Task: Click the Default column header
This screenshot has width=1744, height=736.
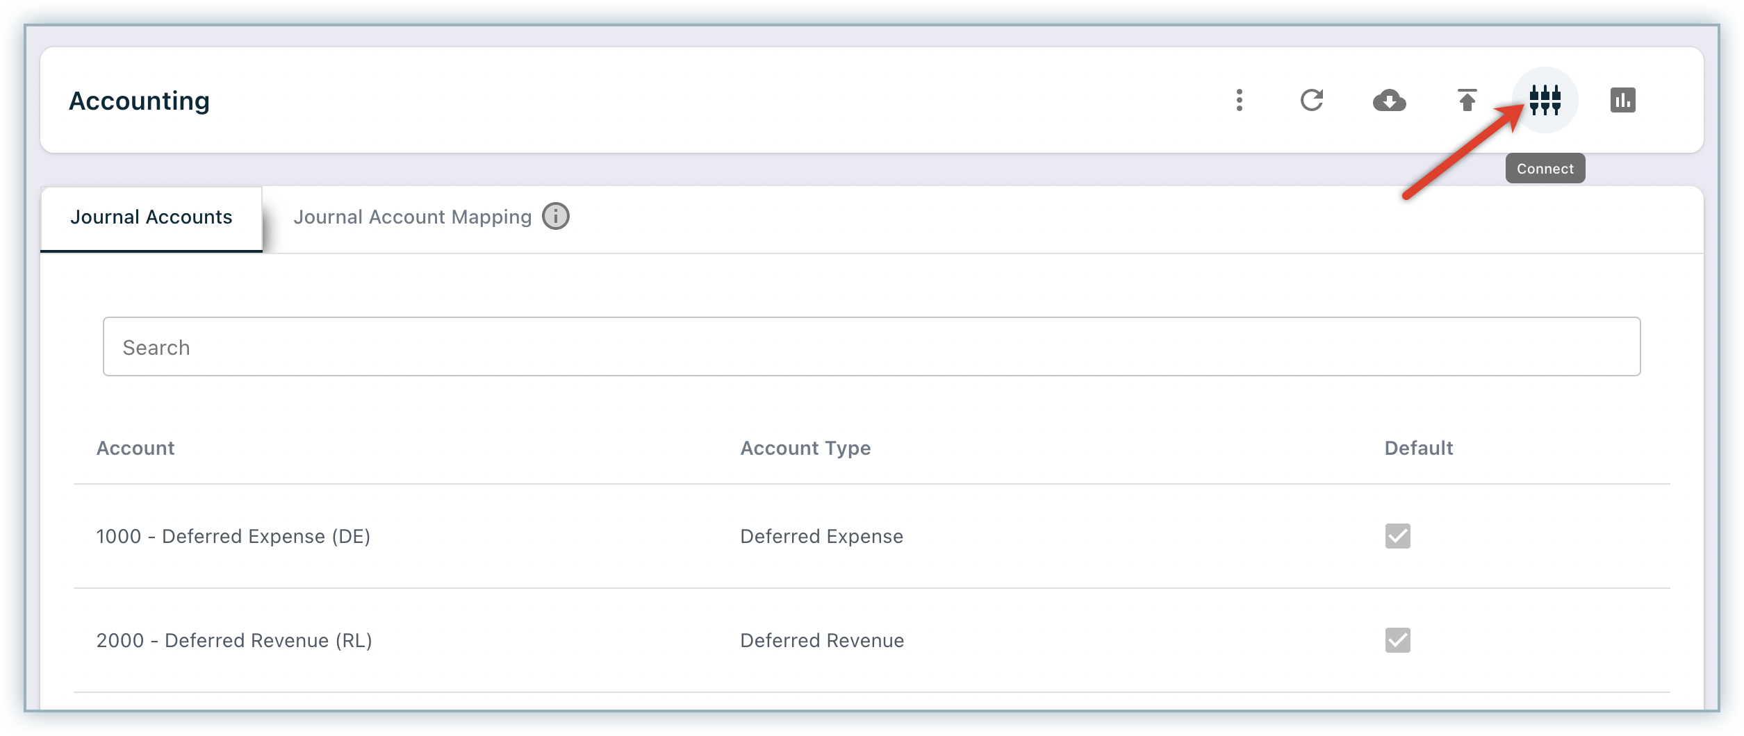Action: tap(1418, 449)
